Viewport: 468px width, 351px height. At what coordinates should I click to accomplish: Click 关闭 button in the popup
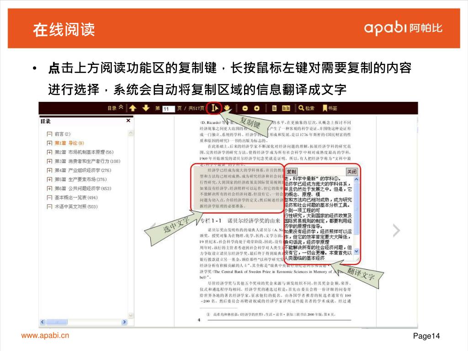click(351, 172)
